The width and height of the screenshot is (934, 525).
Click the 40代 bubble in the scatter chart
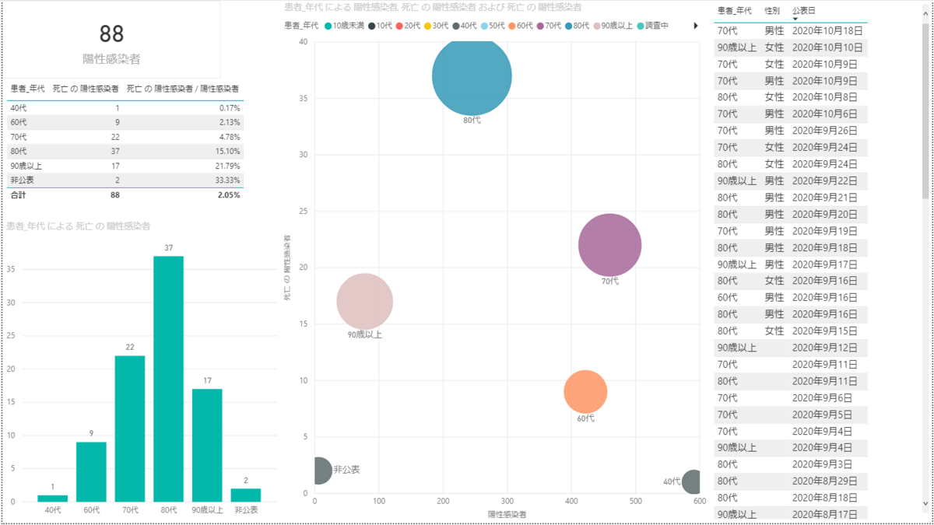coord(691,481)
